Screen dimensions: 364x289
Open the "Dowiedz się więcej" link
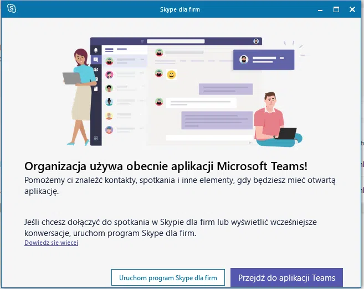pos(51,243)
